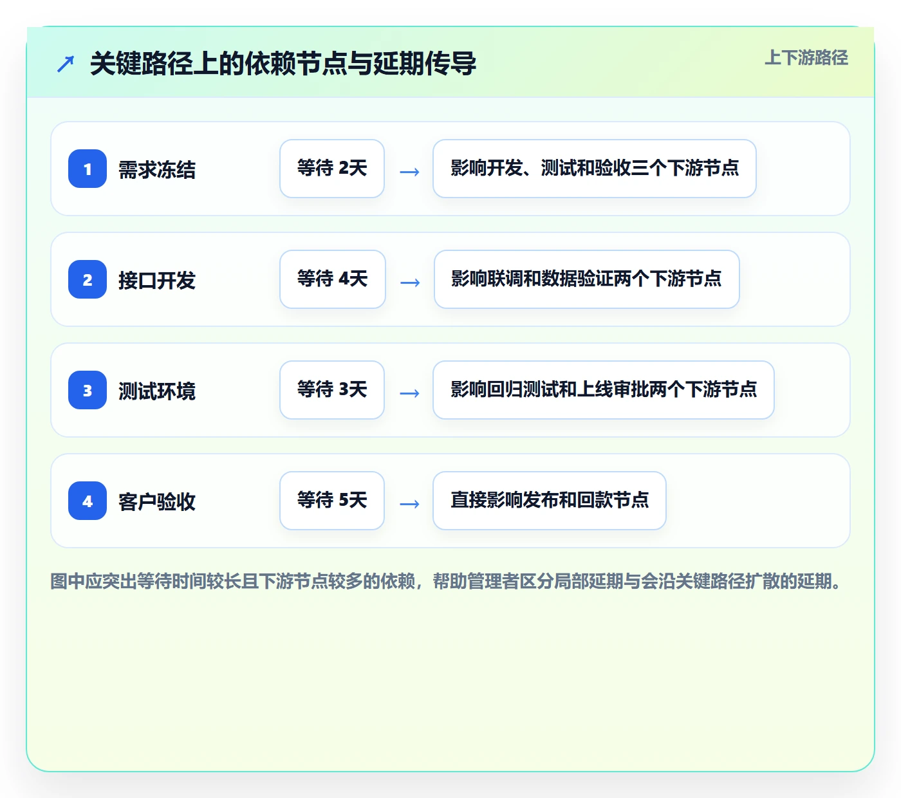Select step badge number 2
The width and height of the screenshot is (901, 798).
(x=88, y=279)
